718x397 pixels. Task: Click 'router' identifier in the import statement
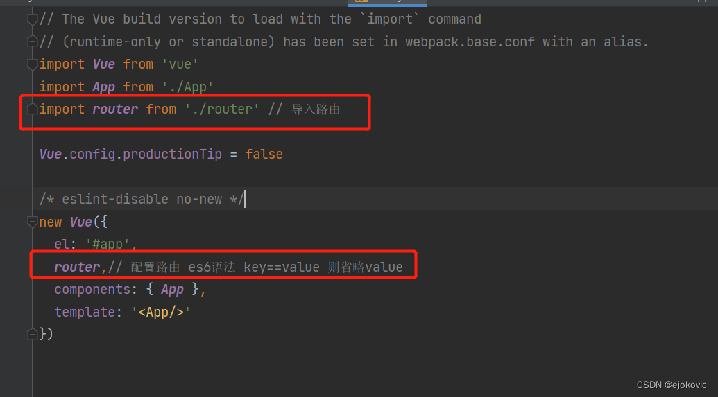pyautogui.click(x=115, y=109)
